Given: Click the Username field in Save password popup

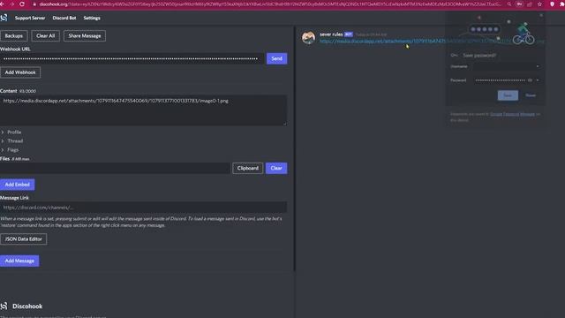Looking at the screenshot, I should (507, 66).
